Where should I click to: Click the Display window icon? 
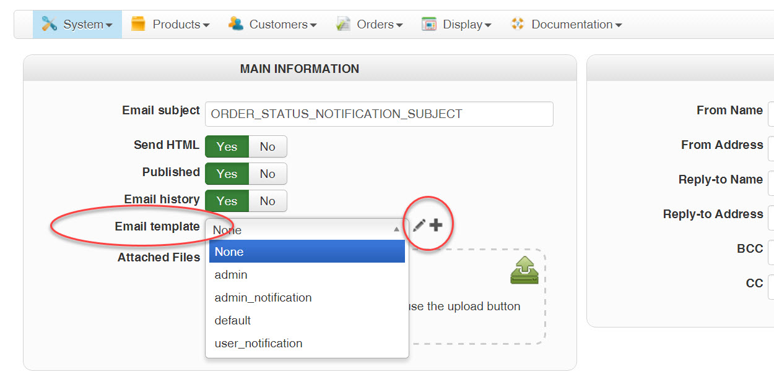click(429, 24)
